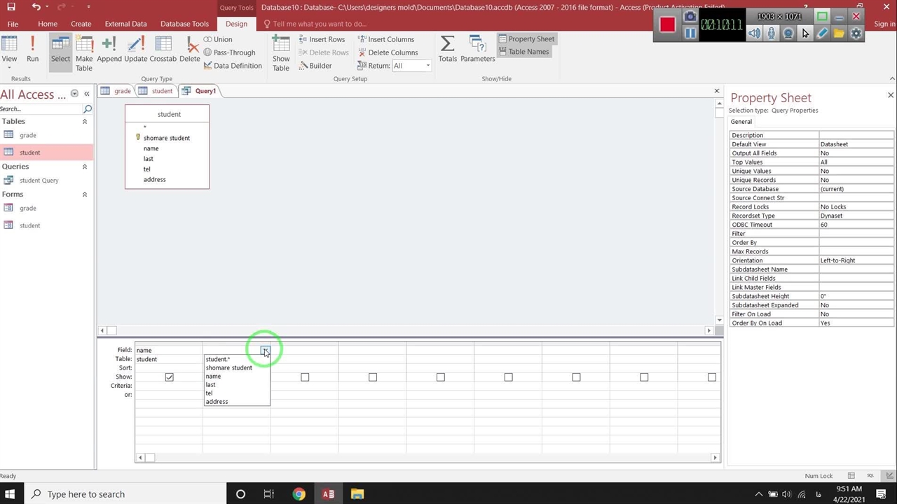
Task: Collapse the Forms group in navigation pane
Action: click(x=85, y=195)
